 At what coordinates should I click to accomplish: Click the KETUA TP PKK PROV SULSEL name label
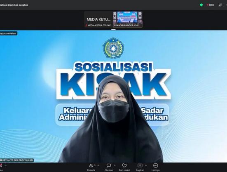point(17,160)
